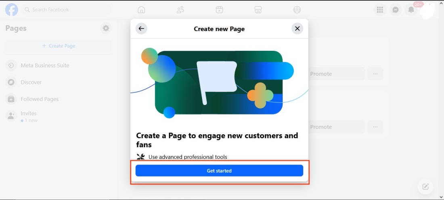Open Followed Pages in sidebar
Image resolution: width=444 pixels, height=200 pixels.
coord(40,99)
